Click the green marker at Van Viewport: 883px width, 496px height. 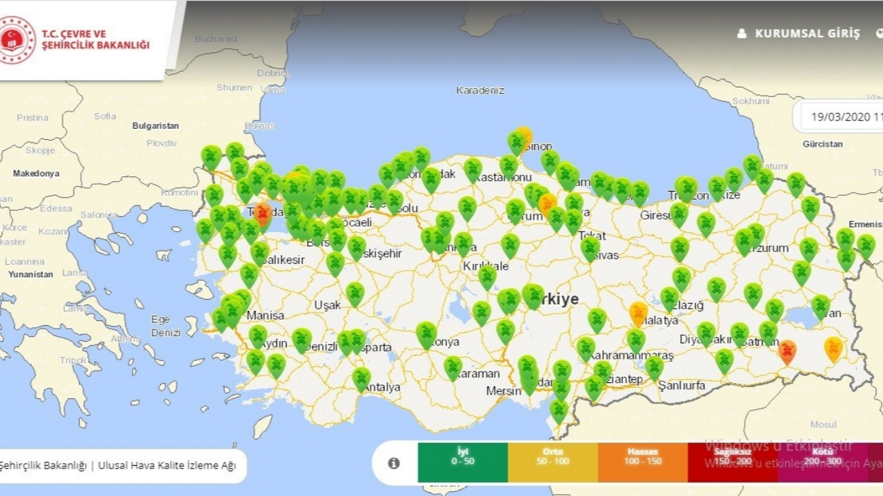click(x=821, y=307)
